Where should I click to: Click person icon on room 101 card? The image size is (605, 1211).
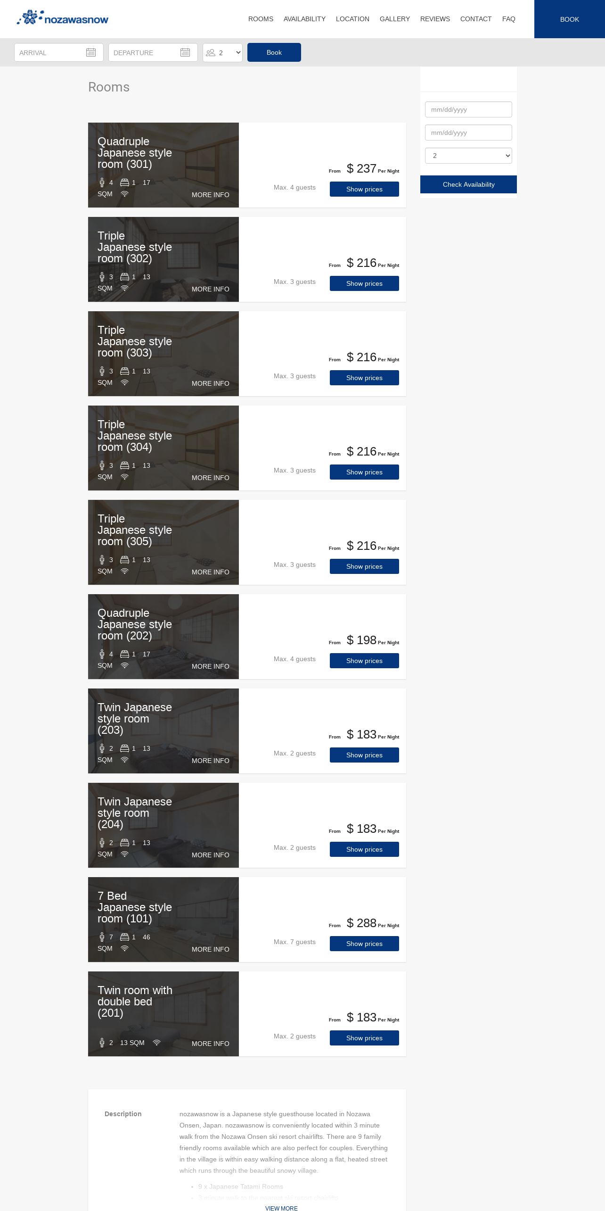tap(102, 937)
